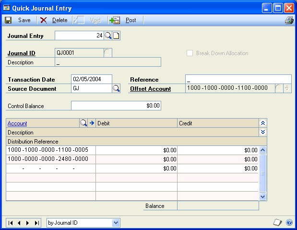Click Credit cell of 2480-0000 row

pyautogui.click(x=218, y=159)
